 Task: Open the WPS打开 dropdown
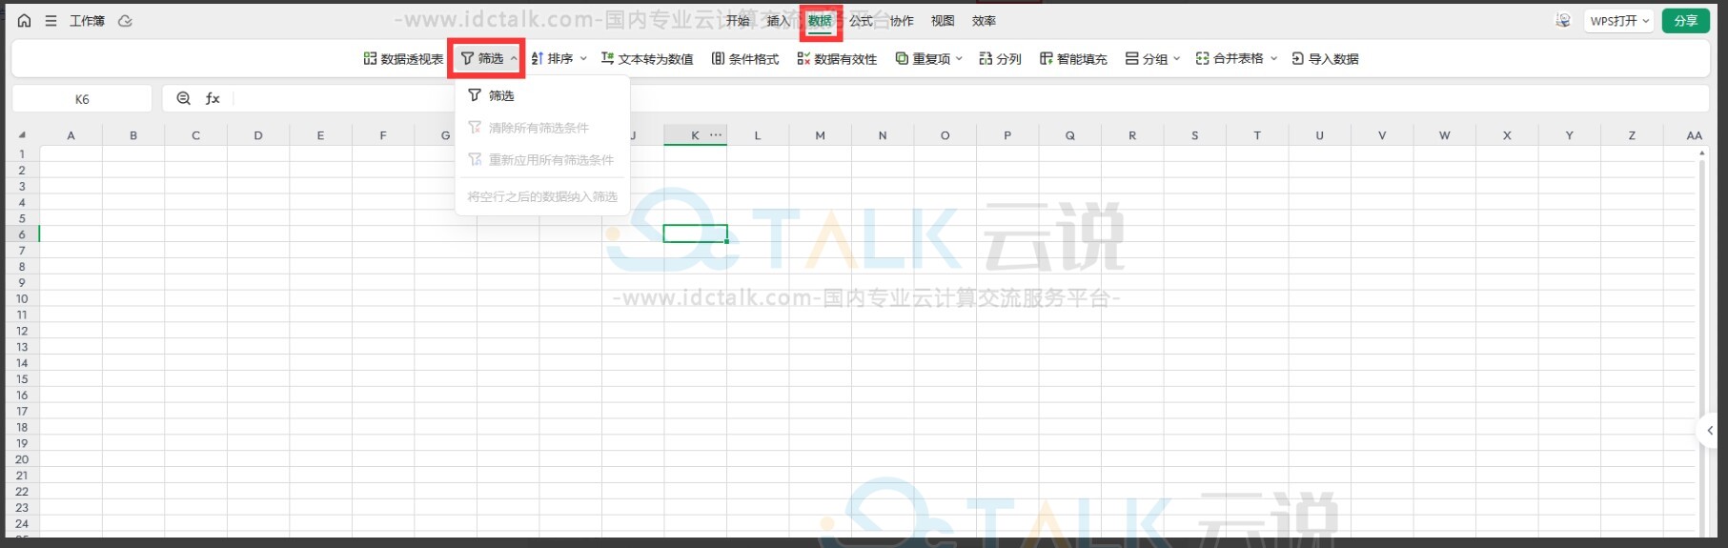pos(1618,20)
